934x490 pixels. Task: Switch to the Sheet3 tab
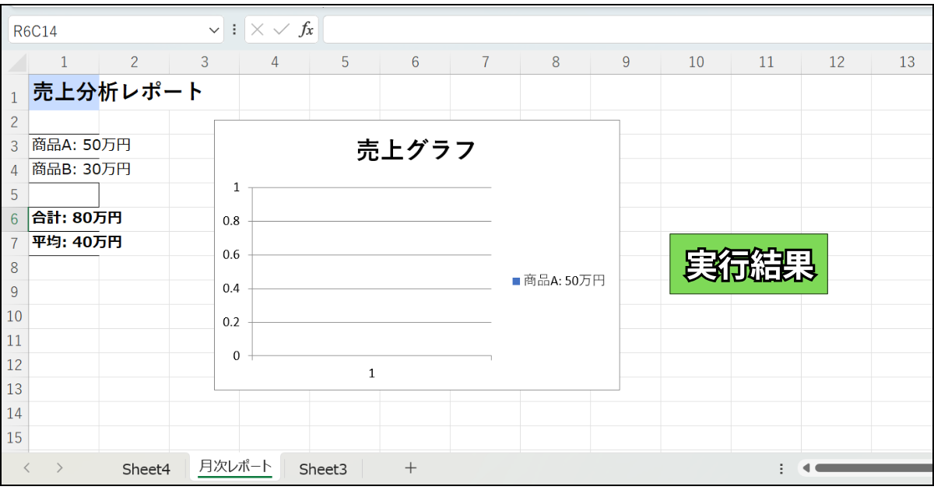[323, 469]
